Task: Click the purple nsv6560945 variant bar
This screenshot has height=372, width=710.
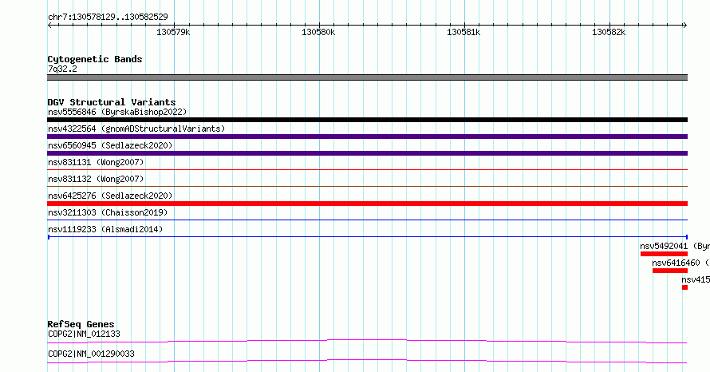Action: point(367,153)
